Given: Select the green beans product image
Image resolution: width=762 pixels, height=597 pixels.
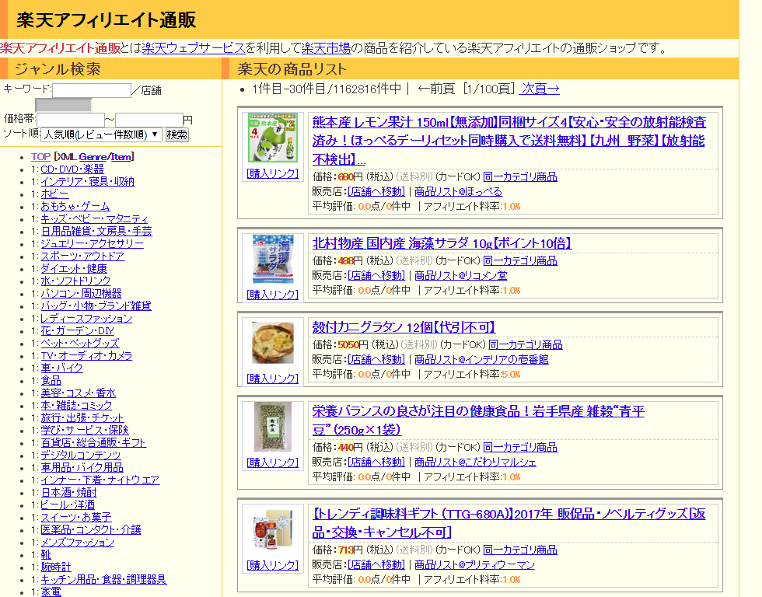Looking at the screenshot, I should pos(272,427).
